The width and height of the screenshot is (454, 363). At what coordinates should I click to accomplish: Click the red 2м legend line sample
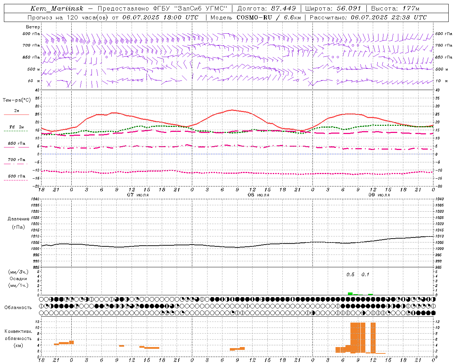coord(16,115)
